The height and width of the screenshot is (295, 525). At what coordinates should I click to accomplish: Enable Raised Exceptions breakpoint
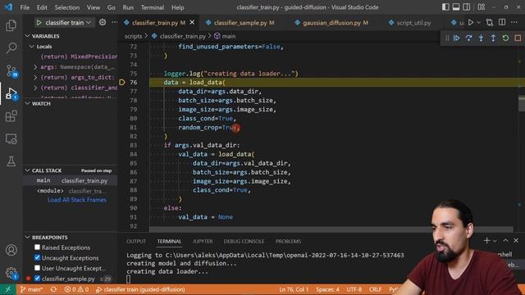tap(37, 247)
